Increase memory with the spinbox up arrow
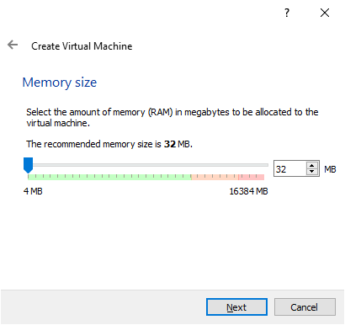 click(x=311, y=165)
